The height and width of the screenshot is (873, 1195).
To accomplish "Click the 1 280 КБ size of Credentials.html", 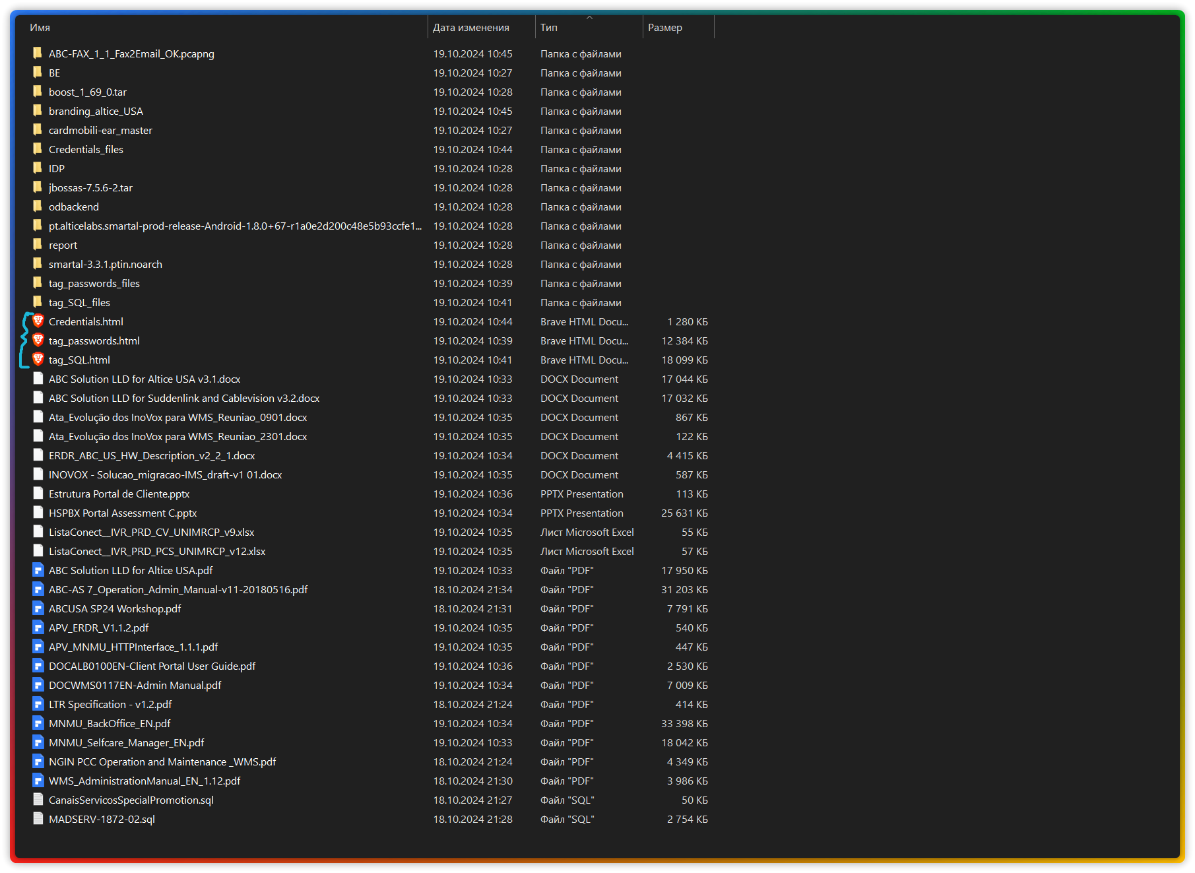I will click(687, 321).
